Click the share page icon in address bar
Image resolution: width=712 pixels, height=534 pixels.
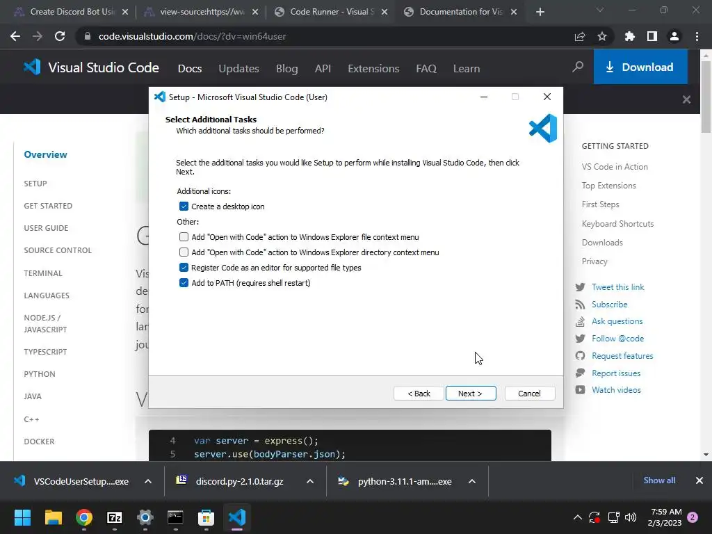(x=580, y=36)
